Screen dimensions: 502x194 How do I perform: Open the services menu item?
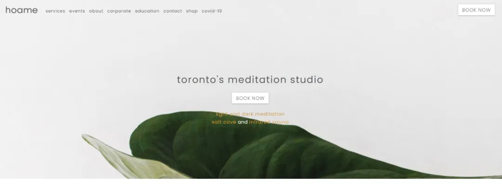click(55, 11)
